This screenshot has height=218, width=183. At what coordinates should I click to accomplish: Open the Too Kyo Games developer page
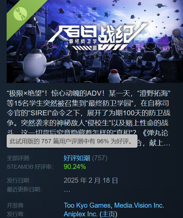(87, 205)
